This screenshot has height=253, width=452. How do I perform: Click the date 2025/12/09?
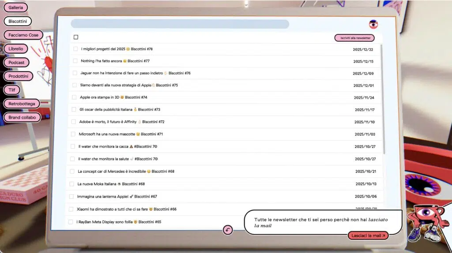coord(363,74)
